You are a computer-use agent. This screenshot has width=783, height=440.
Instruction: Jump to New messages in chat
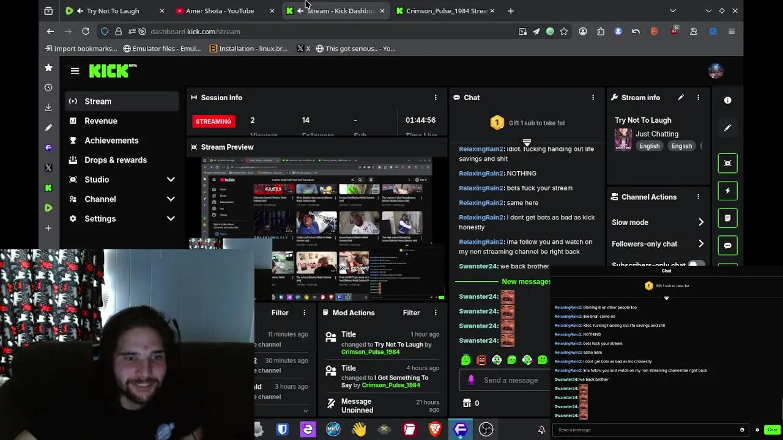[x=526, y=282]
